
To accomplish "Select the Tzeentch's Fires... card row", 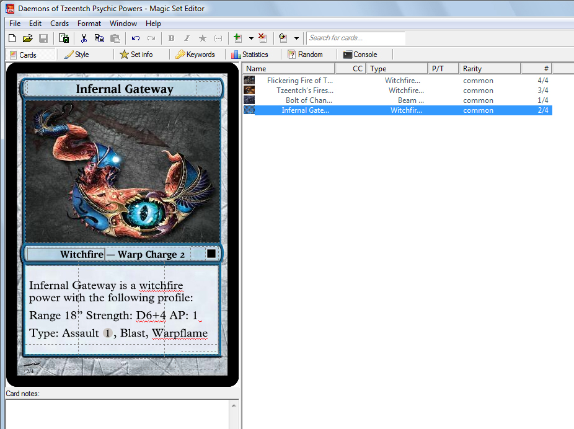I will (397, 90).
